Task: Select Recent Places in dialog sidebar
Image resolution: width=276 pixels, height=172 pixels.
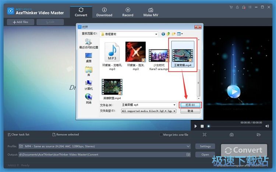Action: coord(89,44)
